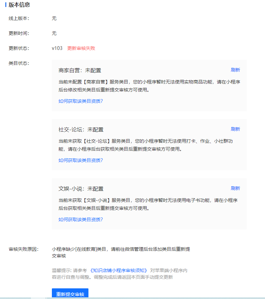Click the 审核失败原因 label
Viewport: 265px width, 299px height.
(24, 249)
